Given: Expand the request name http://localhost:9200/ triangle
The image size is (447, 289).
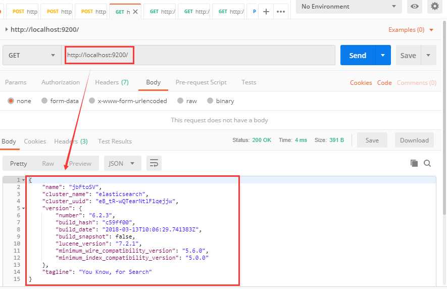Looking at the screenshot, I should point(6,29).
